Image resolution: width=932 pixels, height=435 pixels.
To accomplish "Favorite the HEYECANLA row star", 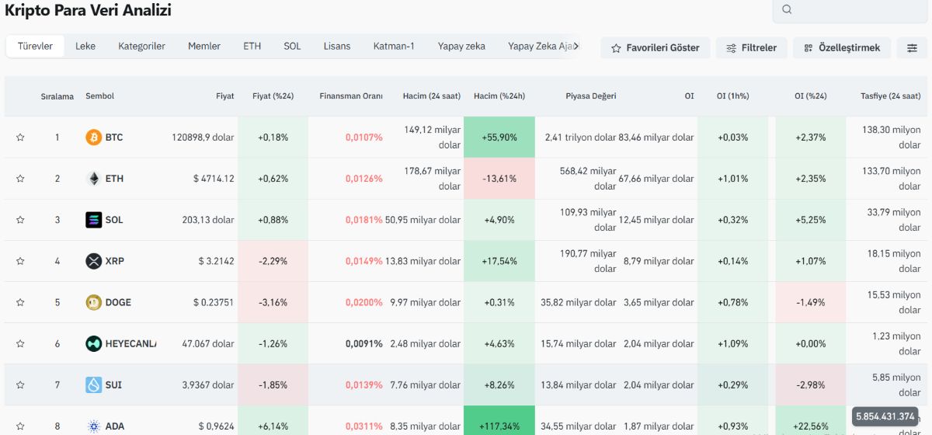I will point(20,343).
